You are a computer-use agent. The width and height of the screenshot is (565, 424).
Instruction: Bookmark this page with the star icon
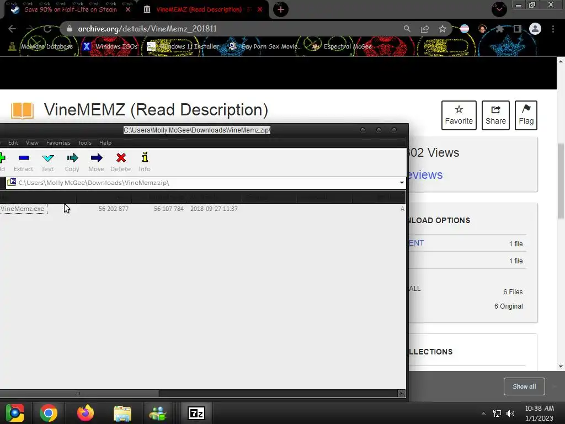[443, 29]
